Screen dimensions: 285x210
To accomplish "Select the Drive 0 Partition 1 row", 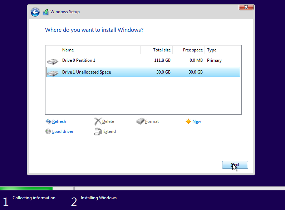I will tap(143, 60).
